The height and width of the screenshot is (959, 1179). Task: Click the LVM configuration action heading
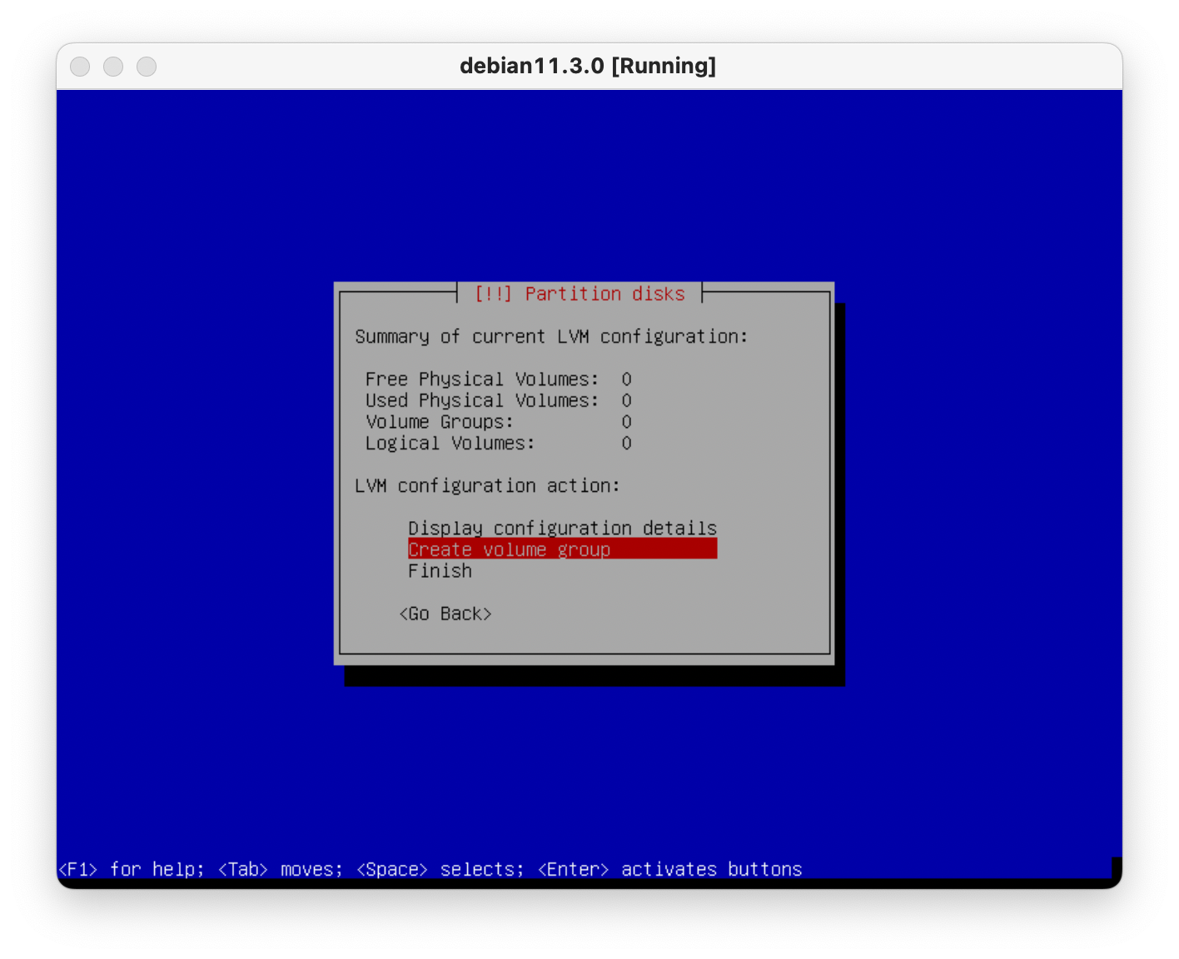tap(487, 485)
